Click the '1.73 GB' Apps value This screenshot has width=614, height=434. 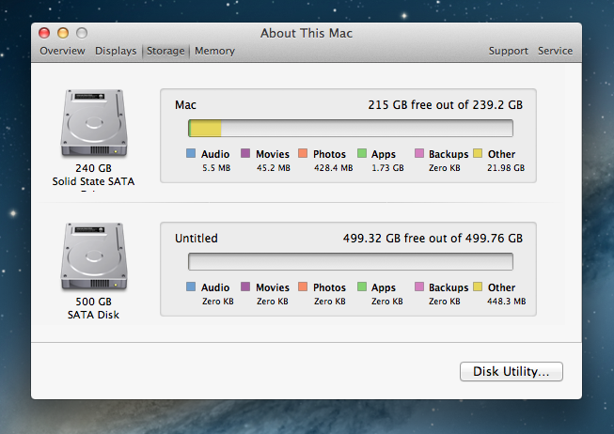[387, 168]
